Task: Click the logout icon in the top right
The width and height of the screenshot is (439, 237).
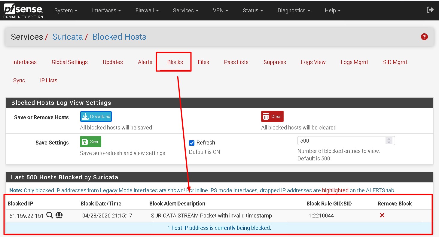Action: [430, 9]
